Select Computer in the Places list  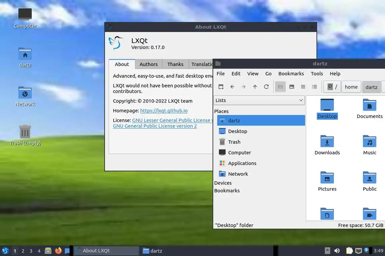pos(261,152)
